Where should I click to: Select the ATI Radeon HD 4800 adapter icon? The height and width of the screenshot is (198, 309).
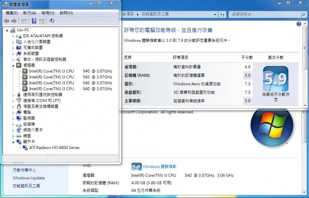[25, 148]
